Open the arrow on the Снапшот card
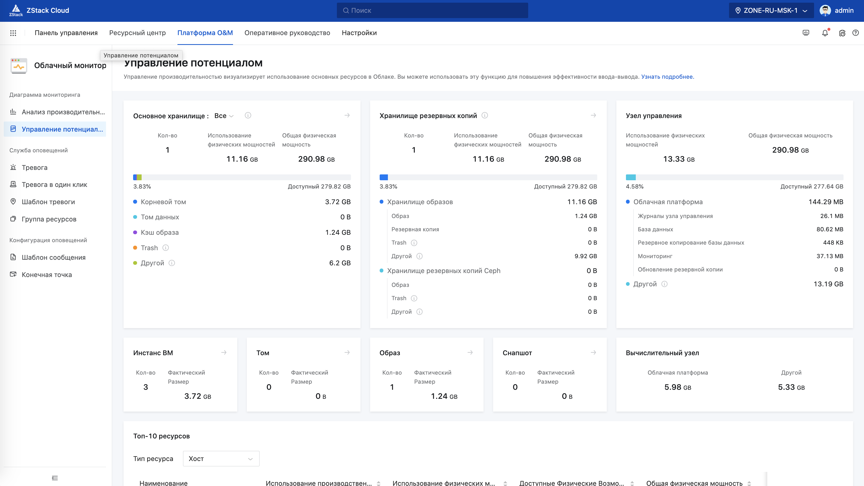 tap(593, 353)
